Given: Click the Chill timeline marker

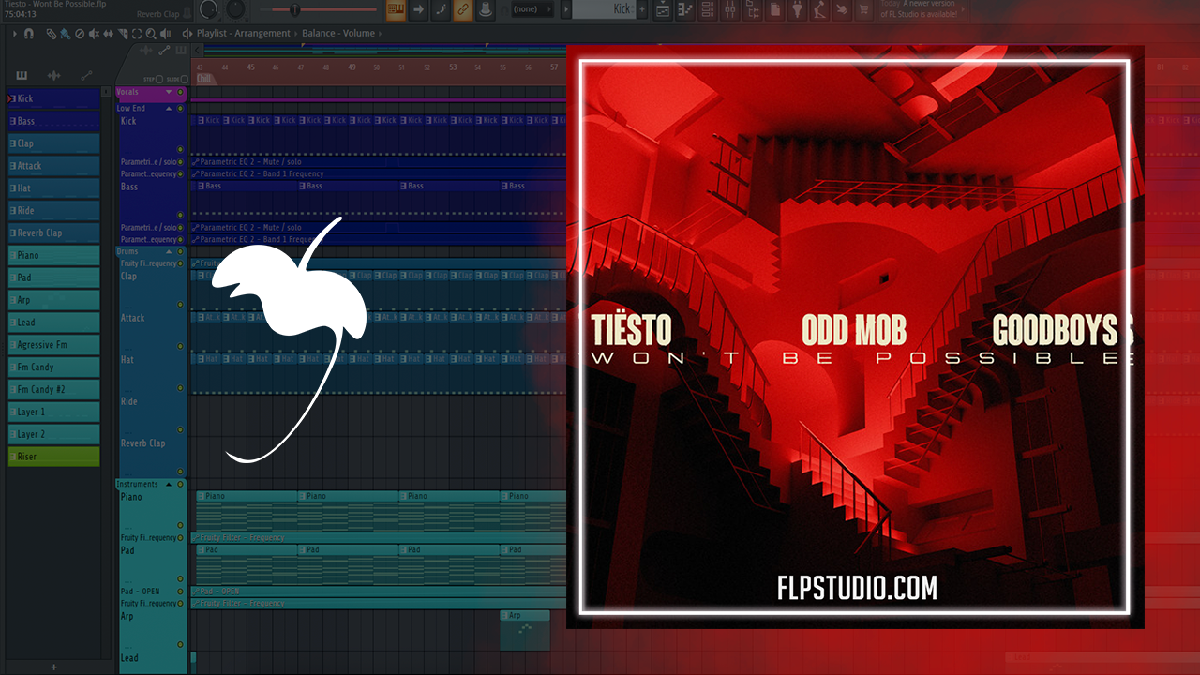Looking at the screenshot, I should point(203,79).
